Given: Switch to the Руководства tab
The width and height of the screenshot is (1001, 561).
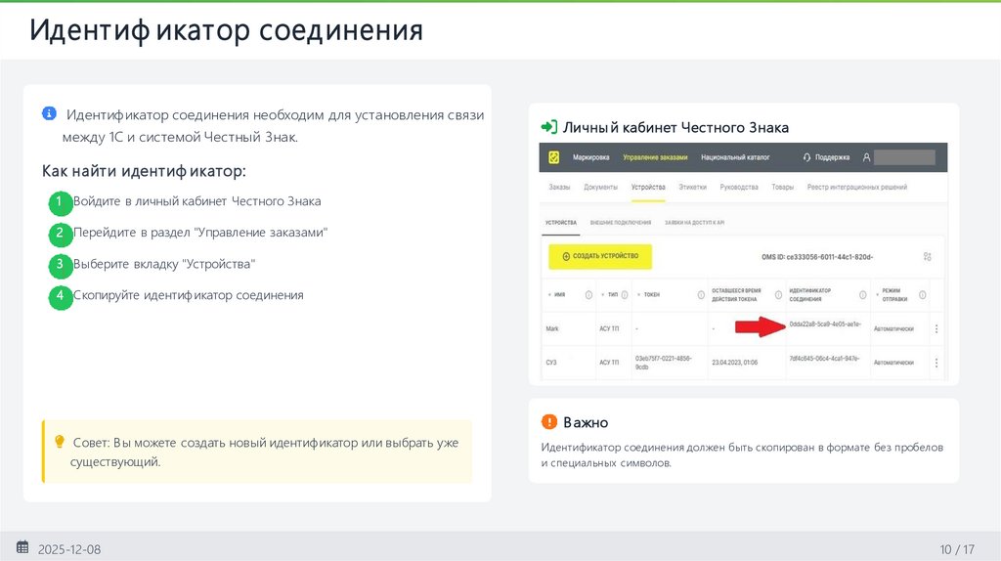Looking at the screenshot, I should [739, 187].
